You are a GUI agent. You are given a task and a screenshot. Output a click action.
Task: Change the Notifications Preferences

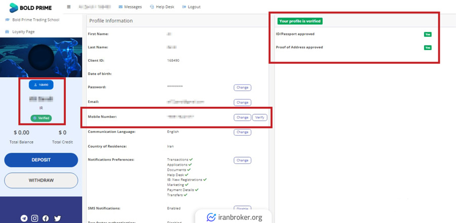click(x=242, y=160)
